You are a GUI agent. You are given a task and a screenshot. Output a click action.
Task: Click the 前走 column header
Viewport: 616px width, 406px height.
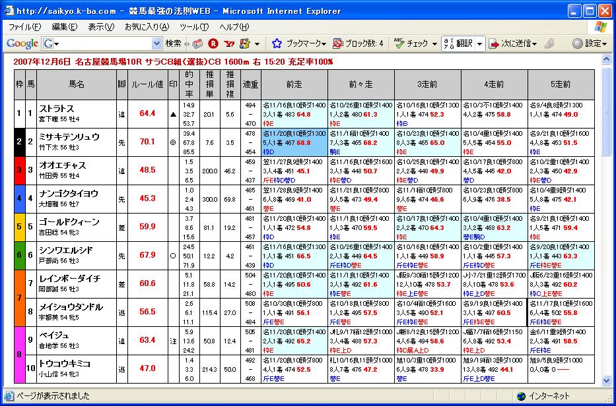pyautogui.click(x=294, y=84)
